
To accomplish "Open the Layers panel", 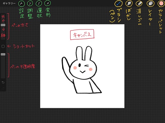I will [x=150, y=4].
